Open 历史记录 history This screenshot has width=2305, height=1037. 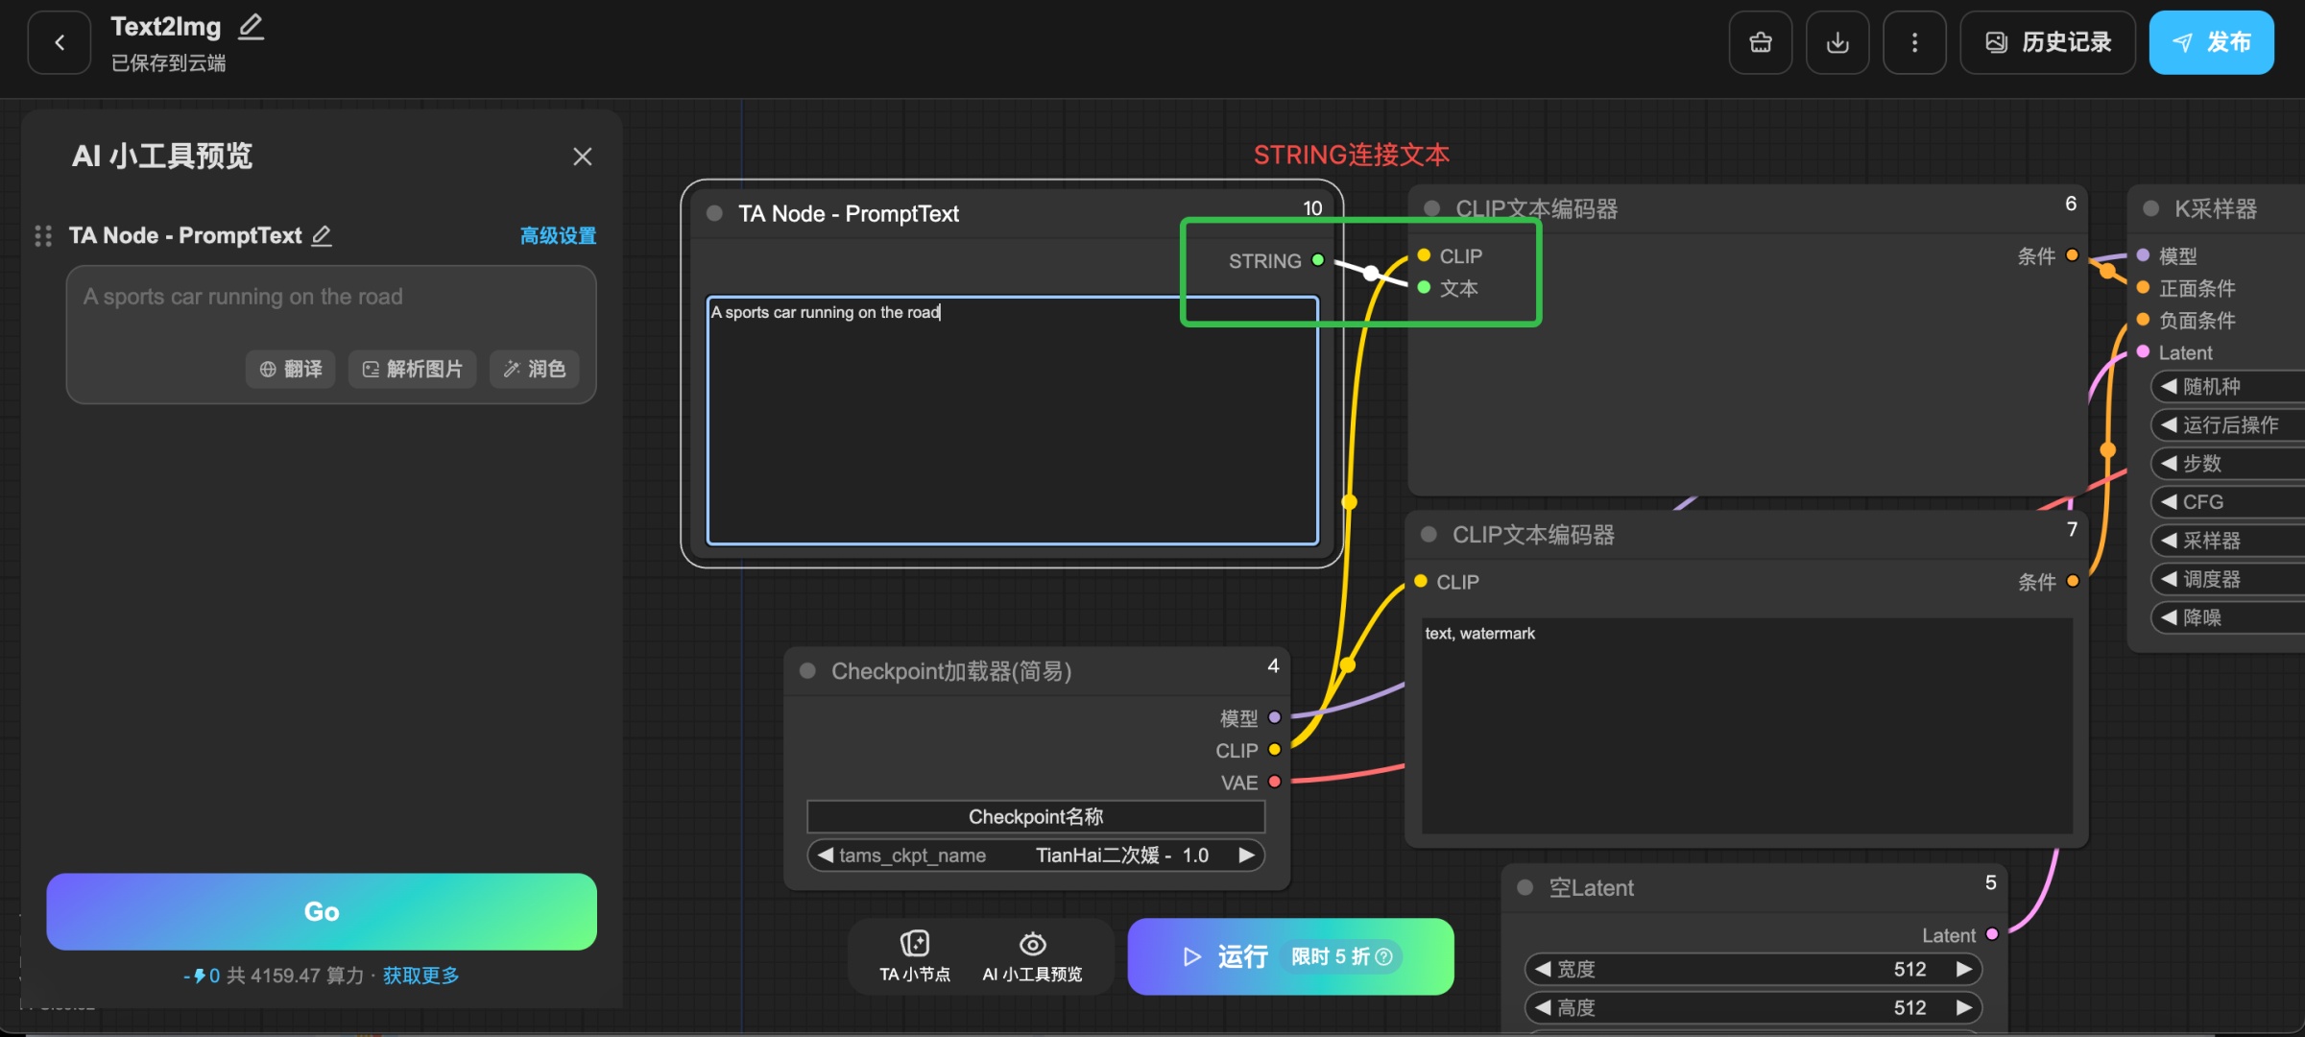click(x=2047, y=42)
